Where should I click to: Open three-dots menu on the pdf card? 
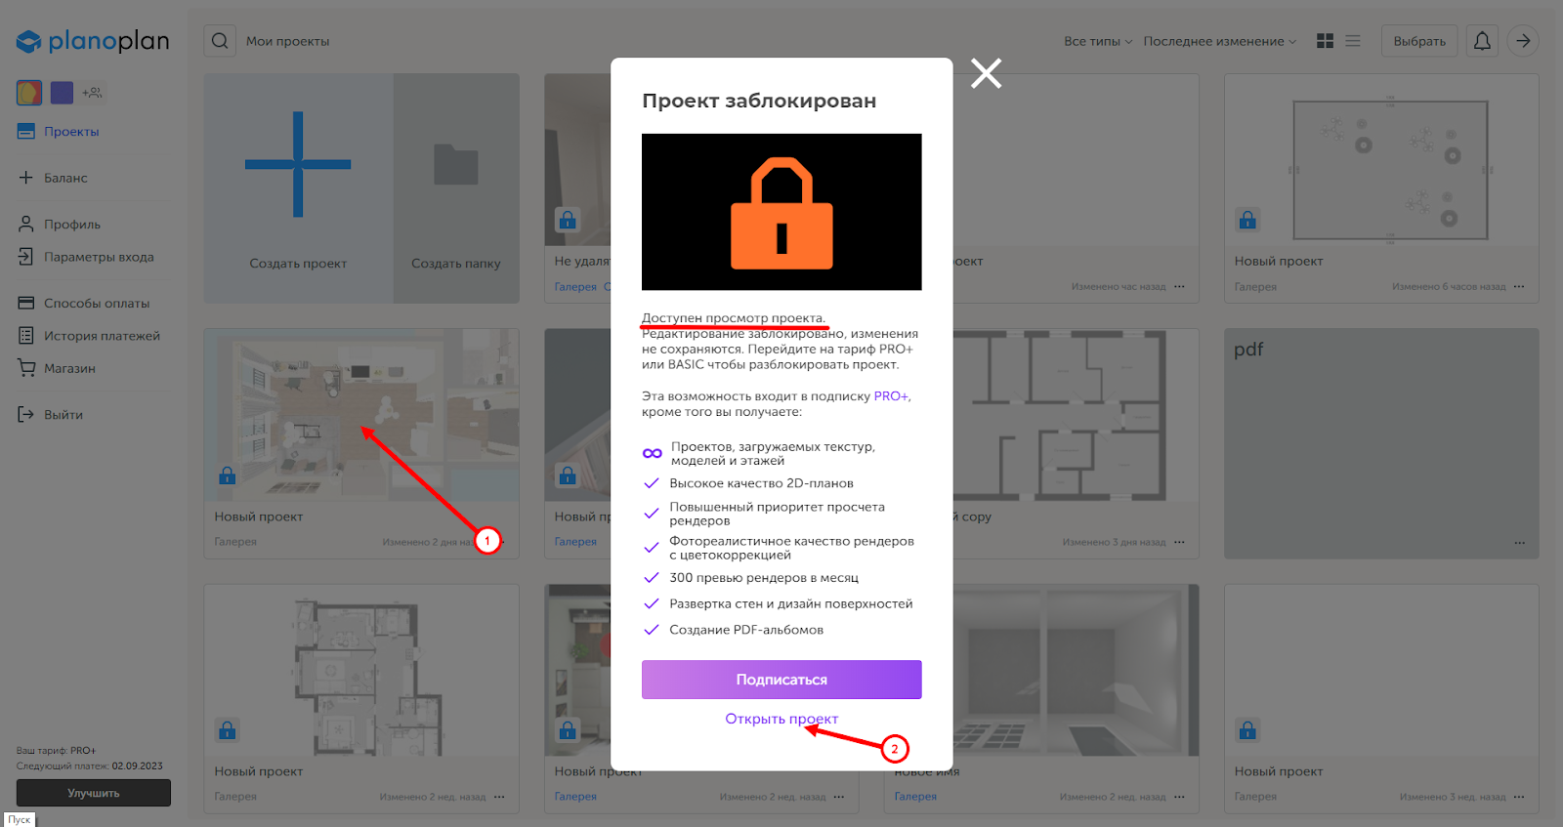[x=1519, y=542]
